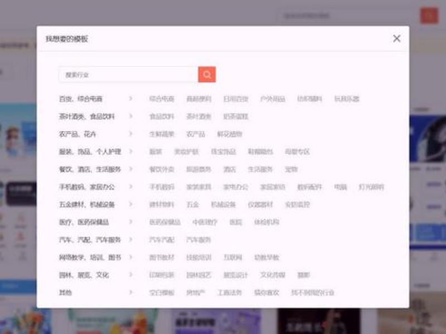Select the 汽车、汽配、汽车服务 category
The image size is (446, 334).
[x=90, y=240]
